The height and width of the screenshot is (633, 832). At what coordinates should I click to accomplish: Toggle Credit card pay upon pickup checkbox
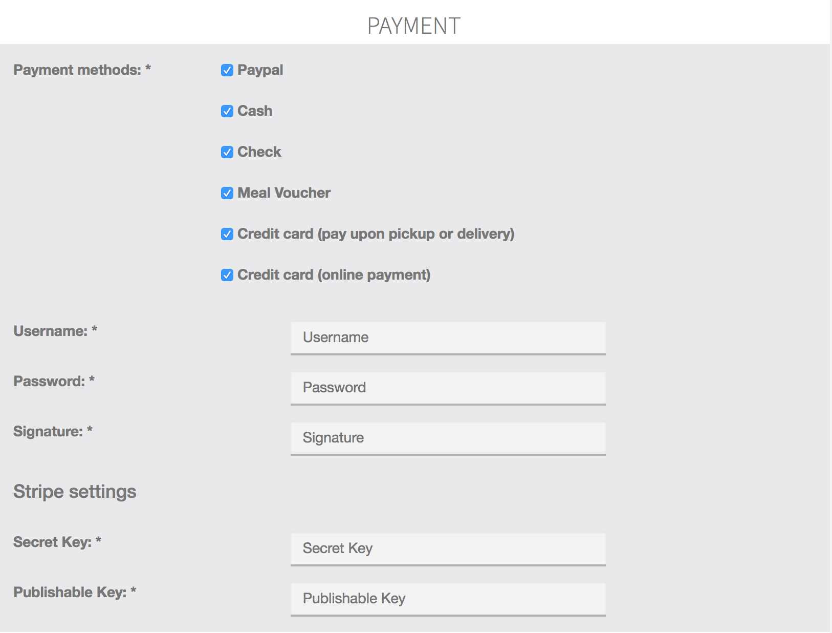pyautogui.click(x=227, y=234)
